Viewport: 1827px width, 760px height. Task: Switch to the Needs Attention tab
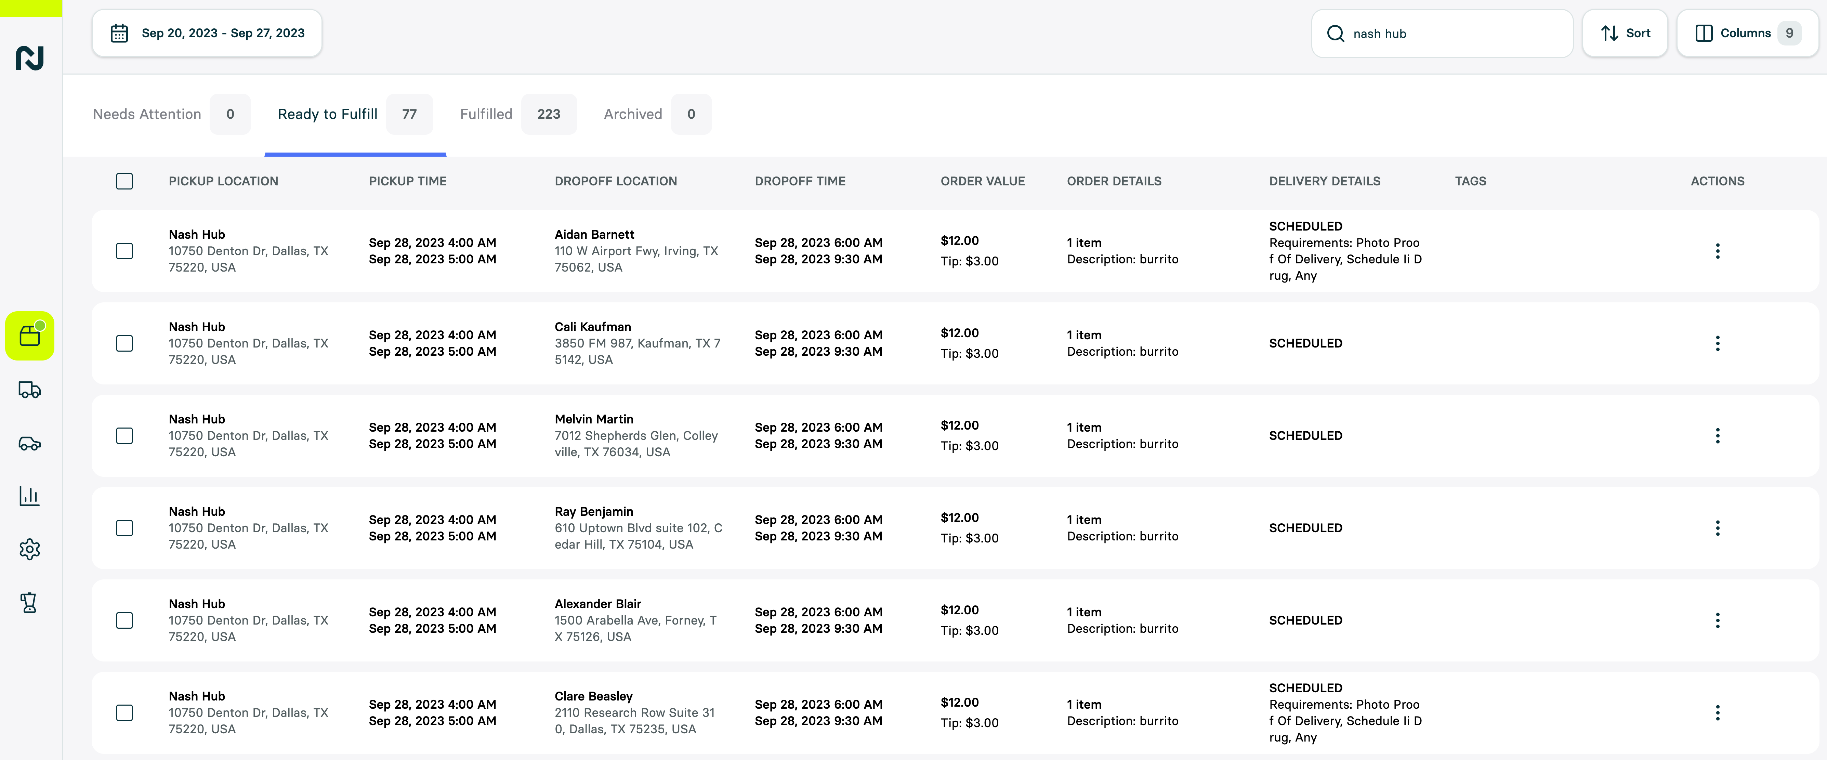click(172, 114)
